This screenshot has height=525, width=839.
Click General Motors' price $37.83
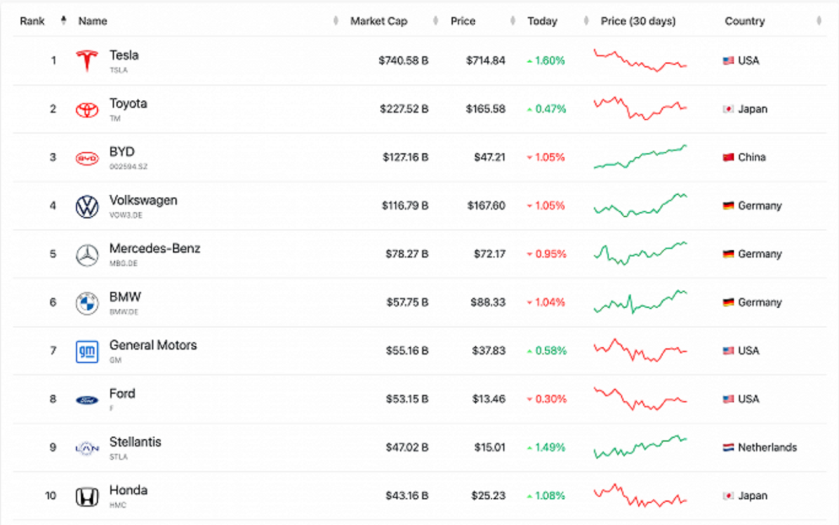click(489, 351)
